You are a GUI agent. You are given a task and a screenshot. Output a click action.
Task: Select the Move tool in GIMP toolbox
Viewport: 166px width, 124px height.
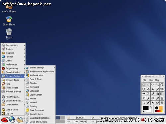(x=148, y=89)
